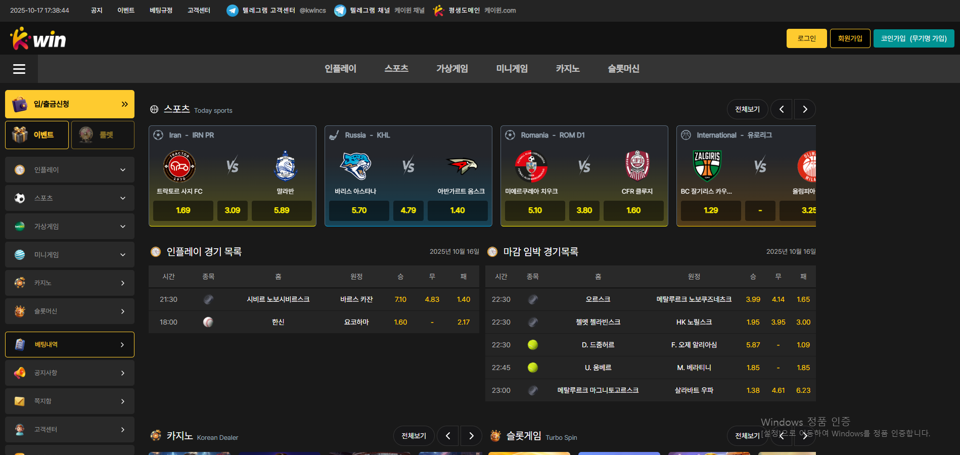Click the wallet deposit/withdraw icon
Screen dimensions: 960x455
[20, 104]
